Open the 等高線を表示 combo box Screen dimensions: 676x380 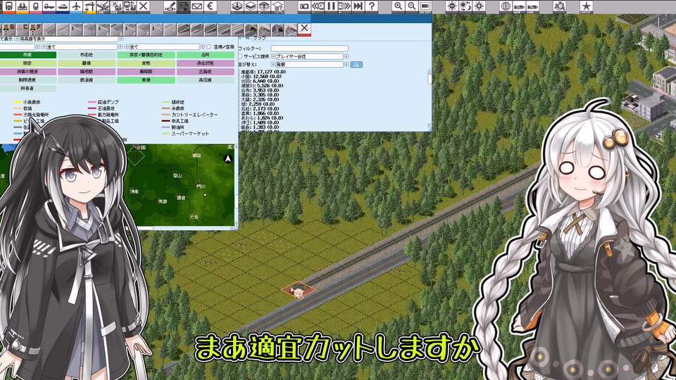pyautogui.click(x=68, y=39)
